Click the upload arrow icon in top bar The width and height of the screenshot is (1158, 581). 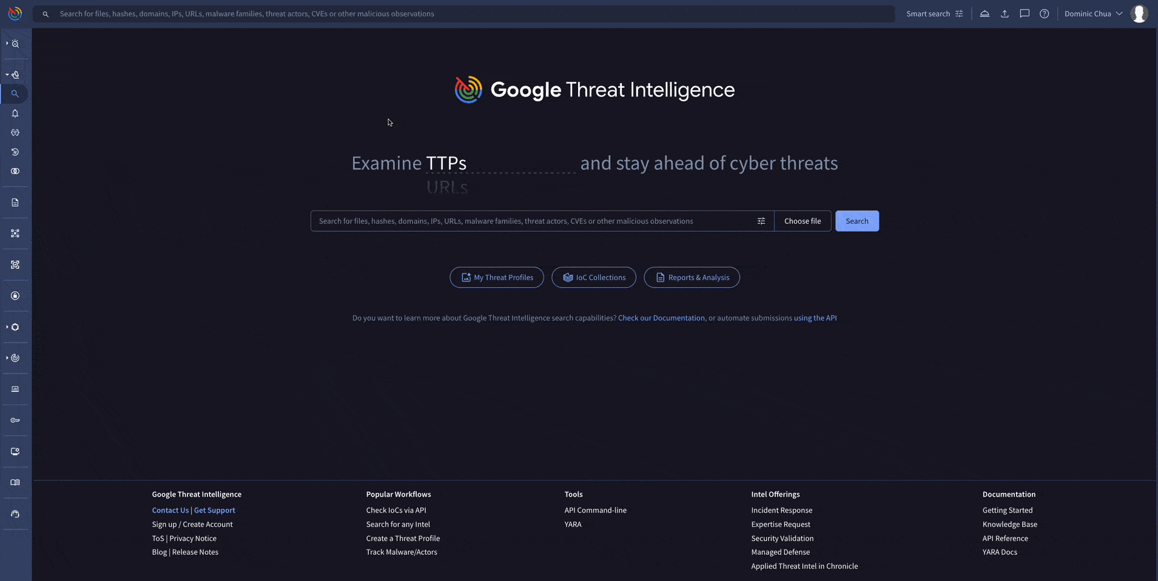click(1005, 13)
